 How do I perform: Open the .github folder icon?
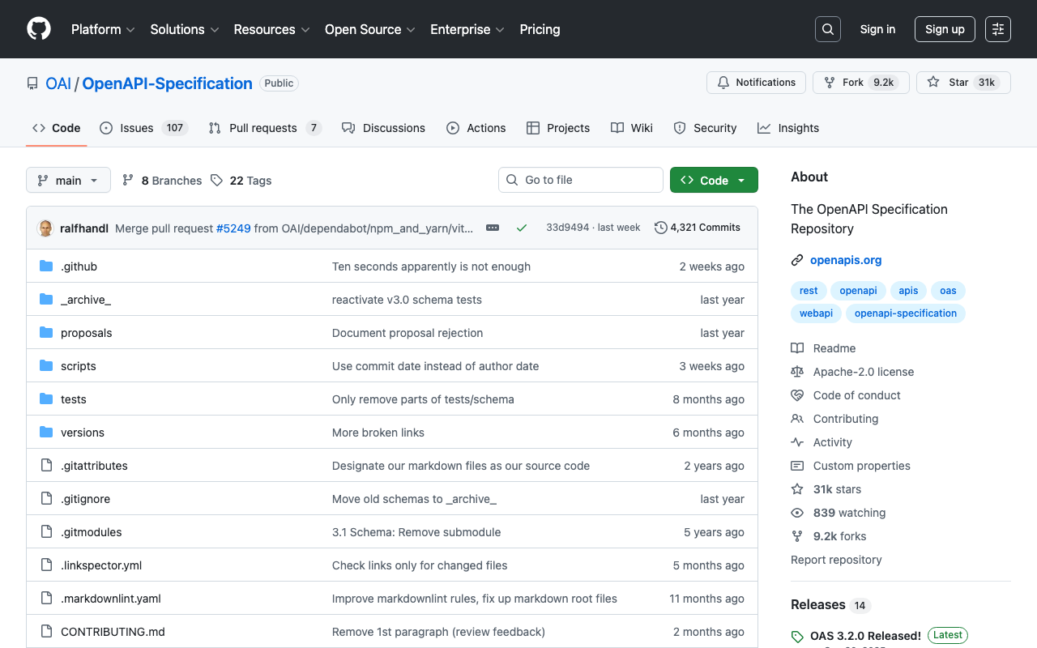click(46, 266)
